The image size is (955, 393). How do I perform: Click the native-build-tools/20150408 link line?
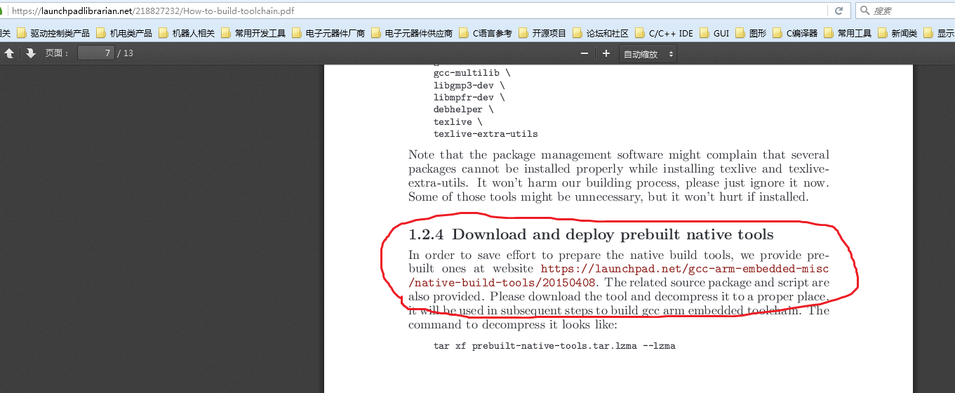coord(503,283)
